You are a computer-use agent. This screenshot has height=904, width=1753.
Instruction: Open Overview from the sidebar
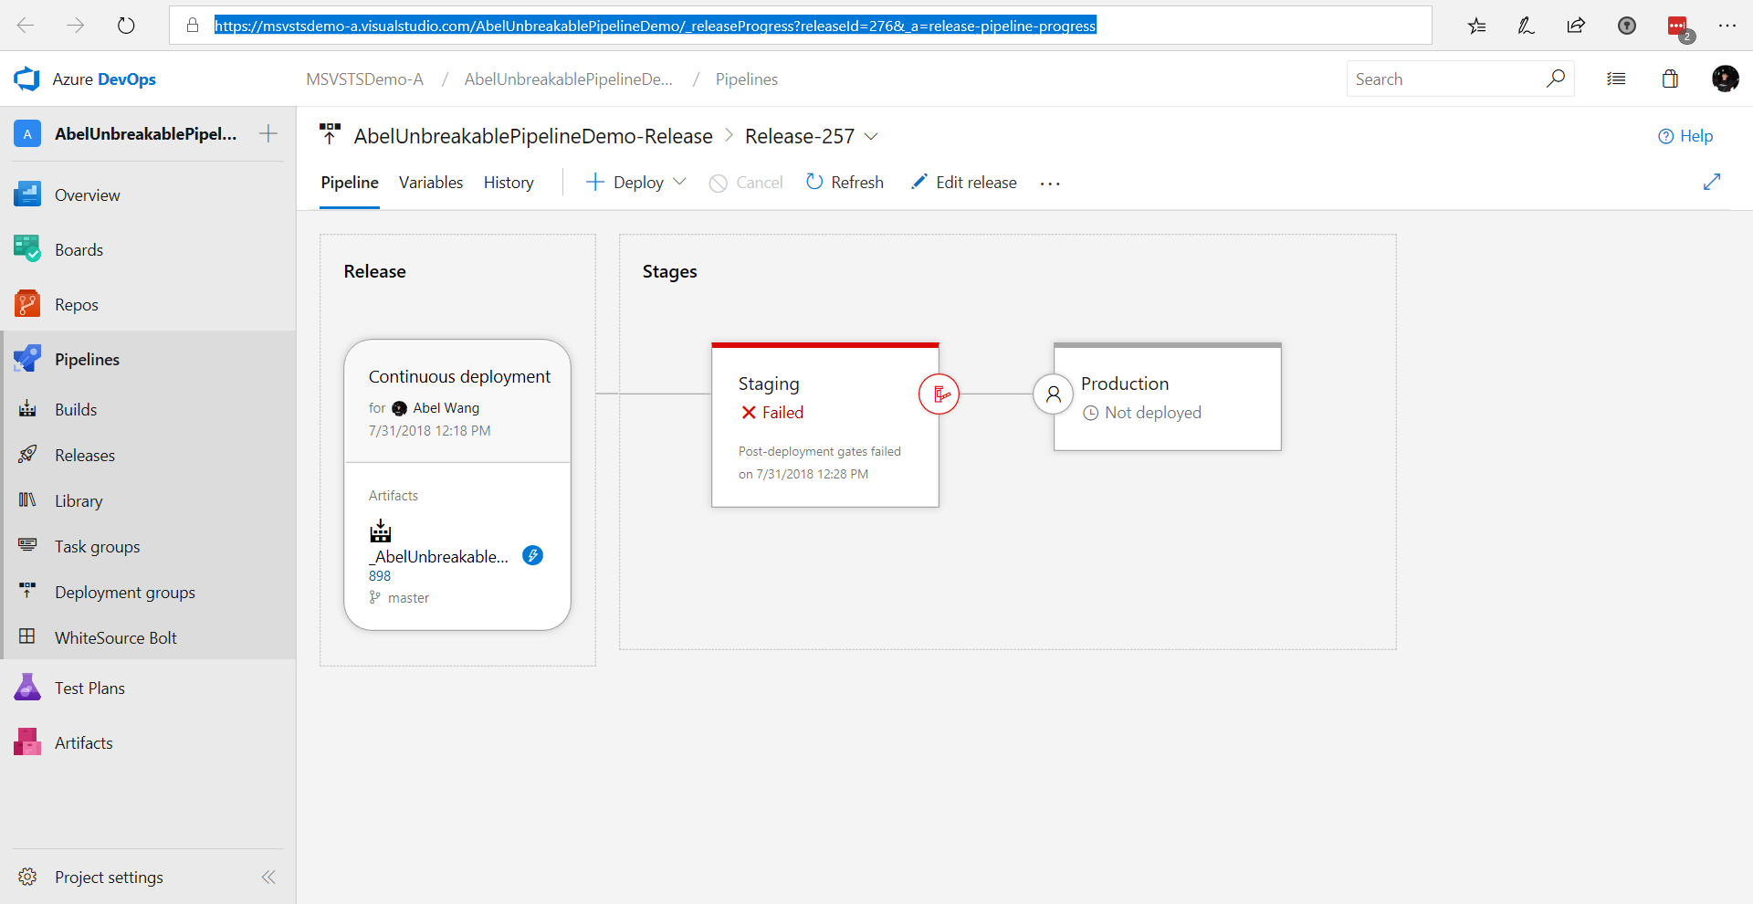pyautogui.click(x=87, y=195)
